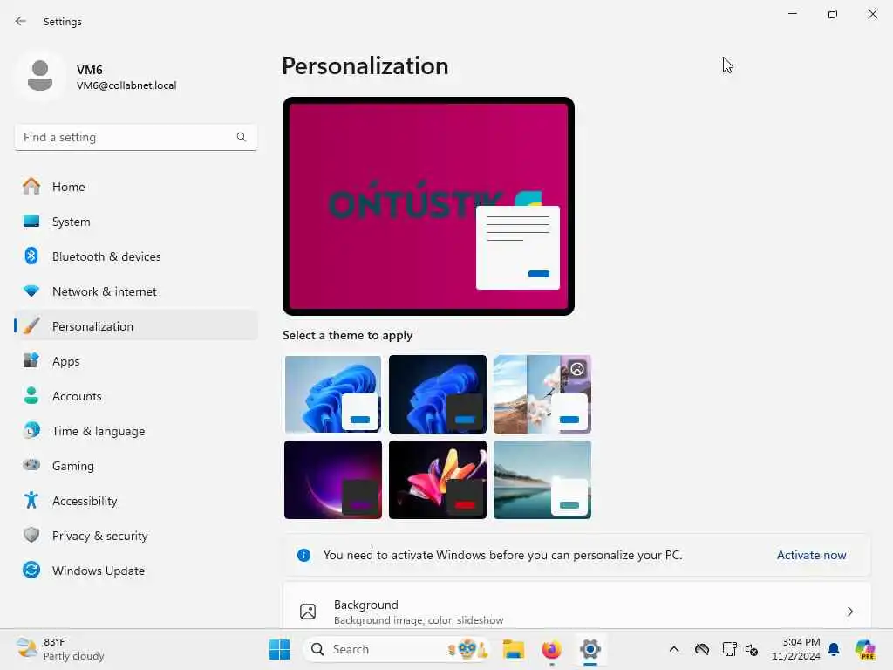
Task: Click the cloud sync tray icon
Action: click(x=702, y=649)
